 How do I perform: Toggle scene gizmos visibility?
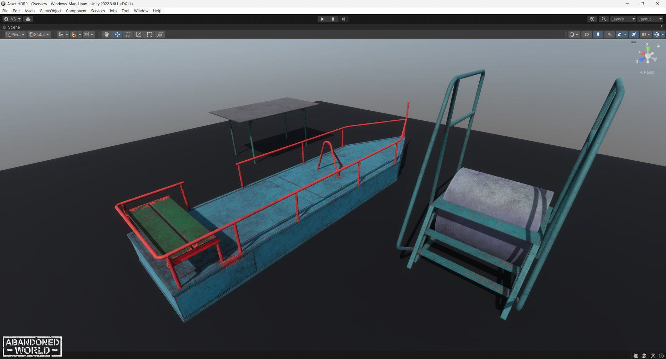click(656, 34)
